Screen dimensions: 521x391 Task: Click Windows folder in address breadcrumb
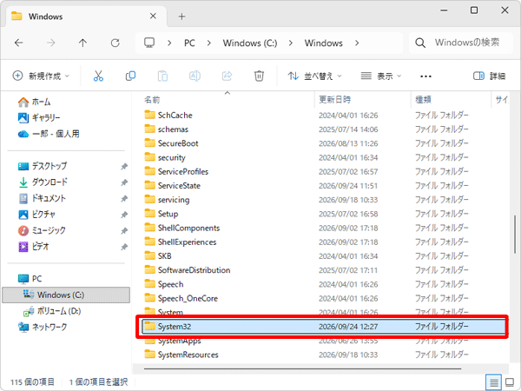(323, 43)
